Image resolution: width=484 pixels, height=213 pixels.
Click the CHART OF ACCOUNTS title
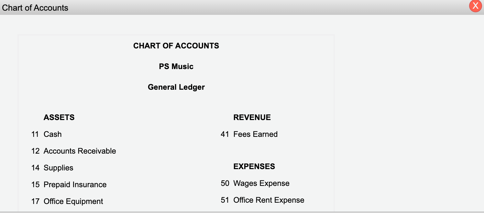point(176,46)
